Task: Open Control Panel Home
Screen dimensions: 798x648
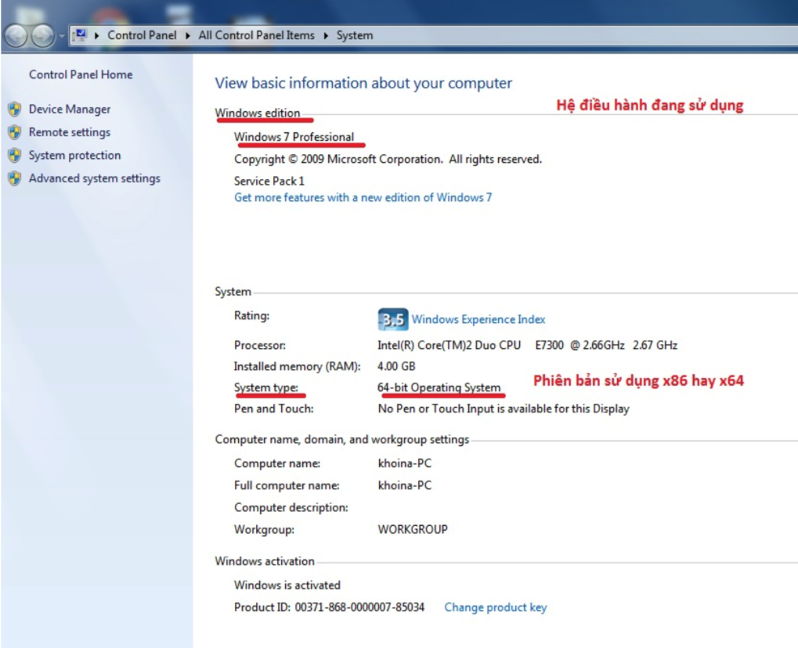Action: (81, 75)
